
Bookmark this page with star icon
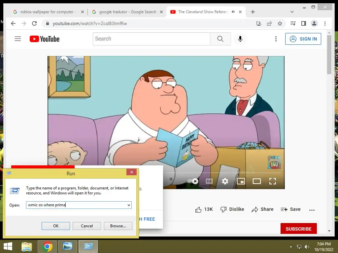(x=280, y=23)
